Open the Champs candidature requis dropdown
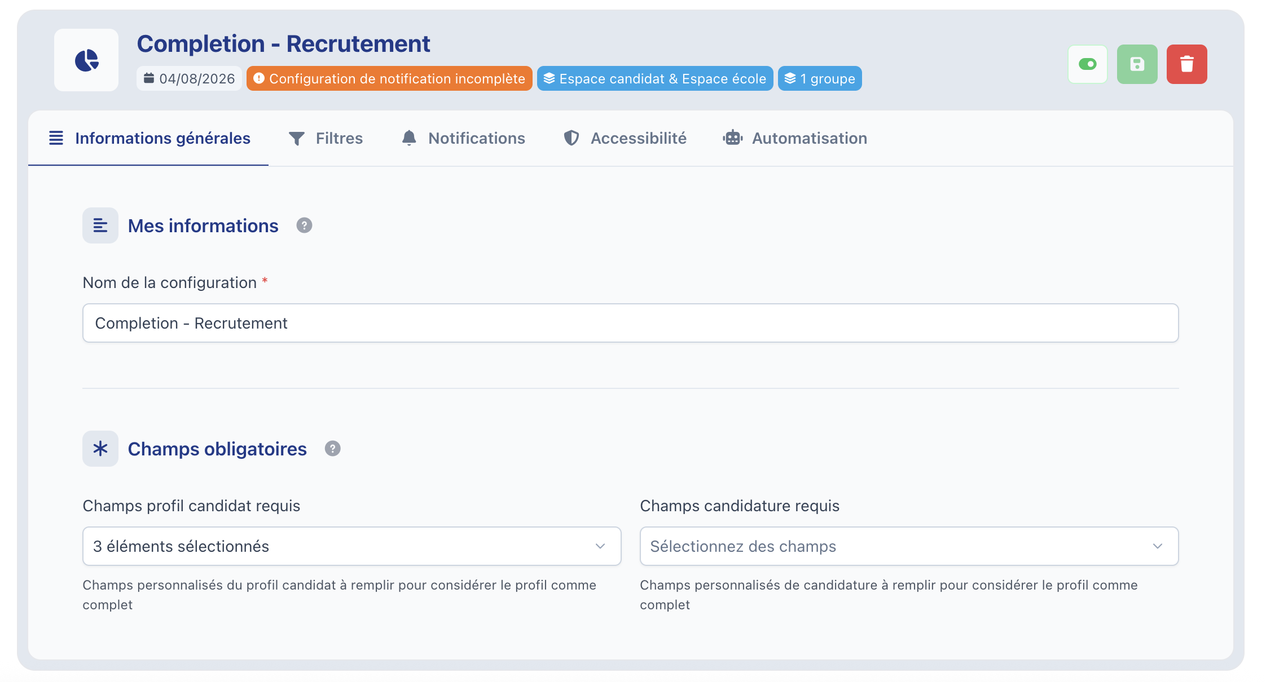This screenshot has height=682, width=1266. tap(909, 546)
